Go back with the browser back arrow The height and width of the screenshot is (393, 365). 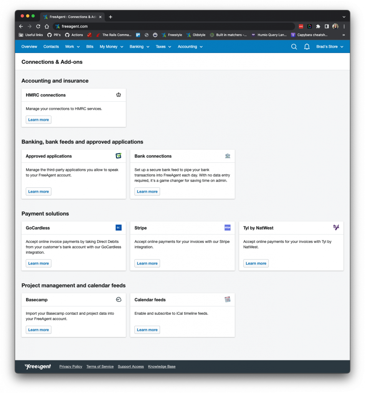tap(21, 26)
